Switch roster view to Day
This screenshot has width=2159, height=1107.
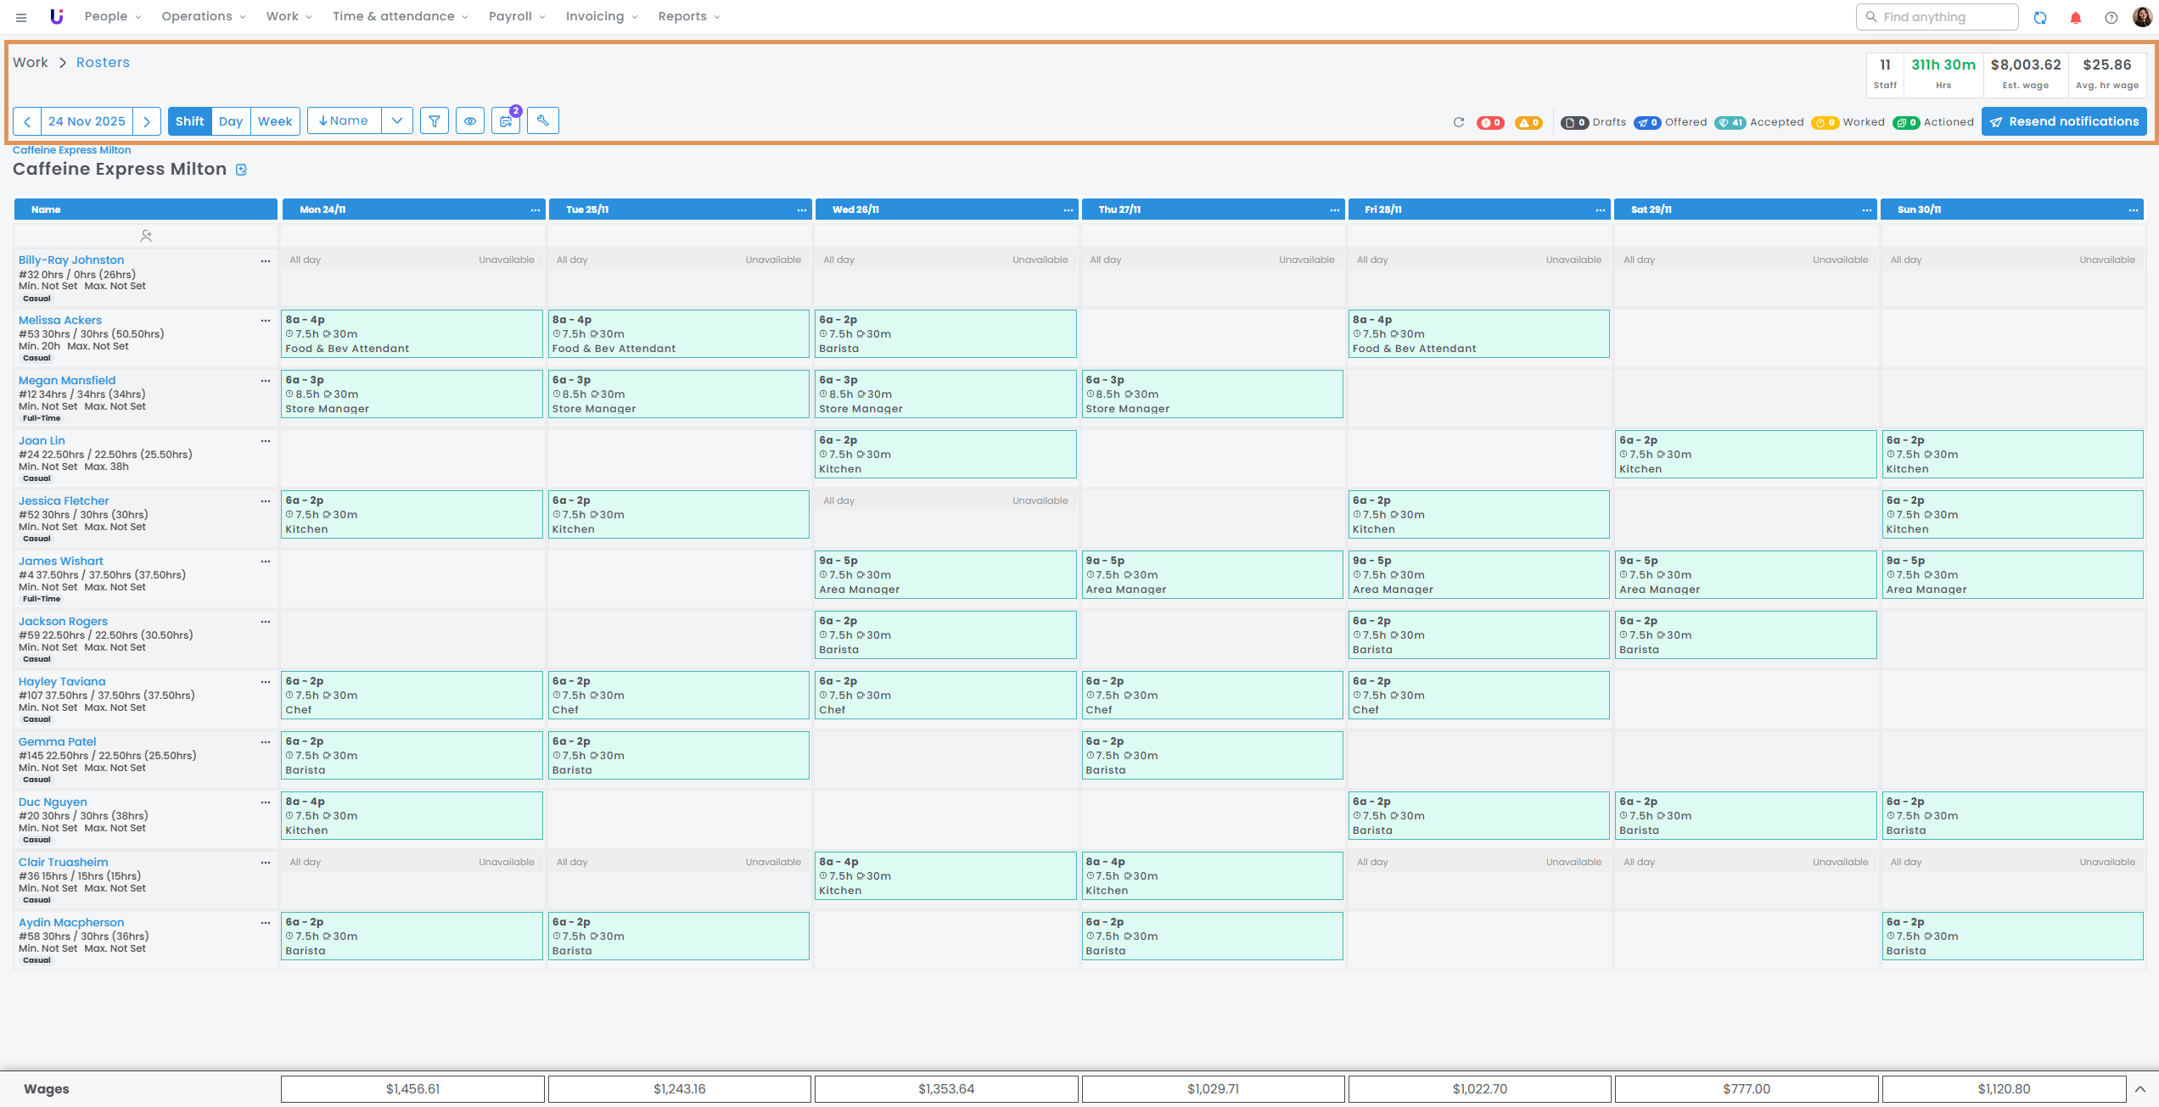point(230,121)
